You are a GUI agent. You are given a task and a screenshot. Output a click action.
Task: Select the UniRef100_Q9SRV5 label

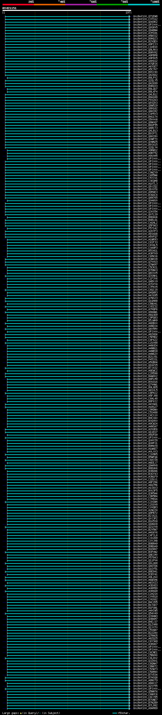pyautogui.click(x=145, y=27)
